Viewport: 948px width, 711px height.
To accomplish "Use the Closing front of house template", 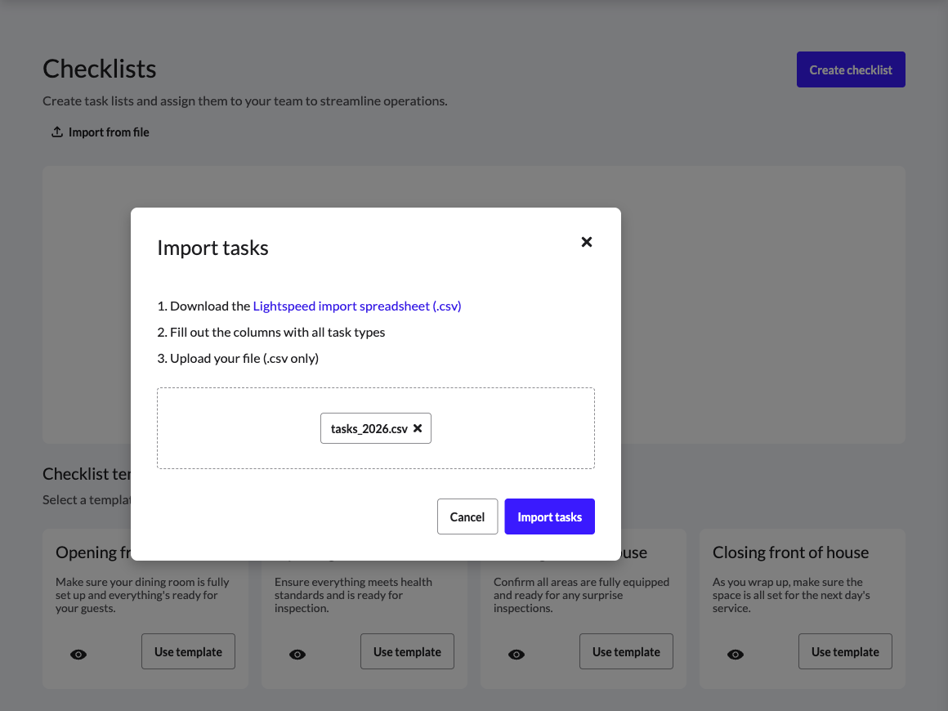I will coord(845,651).
